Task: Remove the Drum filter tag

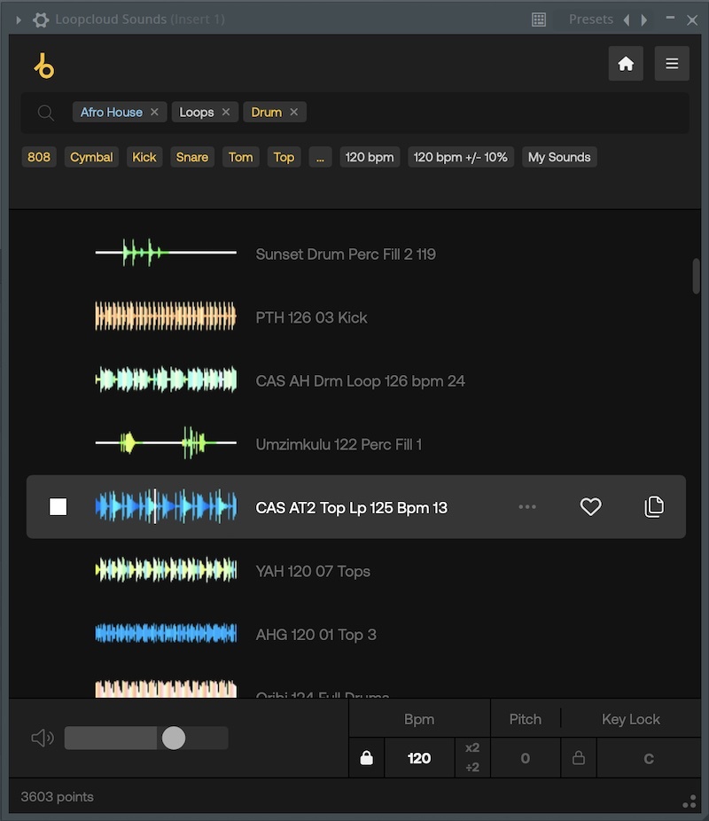Action: (293, 113)
